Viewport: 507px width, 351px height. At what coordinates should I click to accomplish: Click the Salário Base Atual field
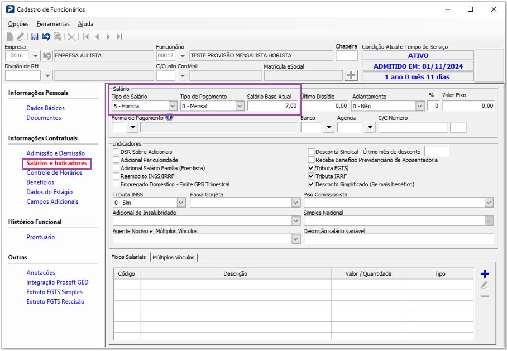pyautogui.click(x=272, y=106)
